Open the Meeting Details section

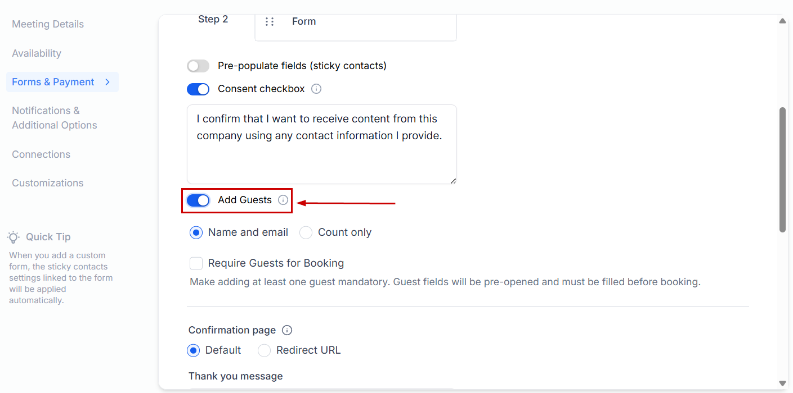pyautogui.click(x=48, y=24)
